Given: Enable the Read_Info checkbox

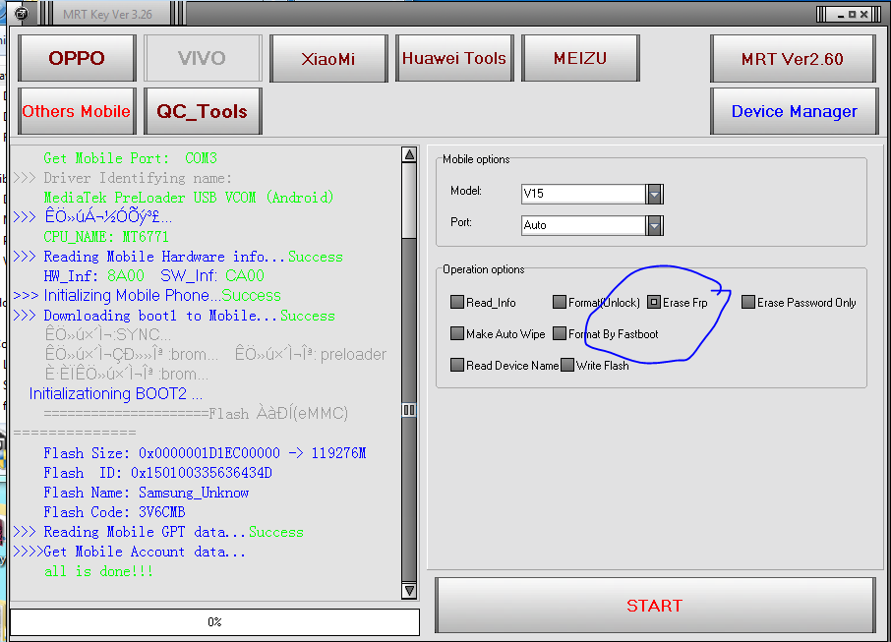Looking at the screenshot, I should (x=457, y=302).
